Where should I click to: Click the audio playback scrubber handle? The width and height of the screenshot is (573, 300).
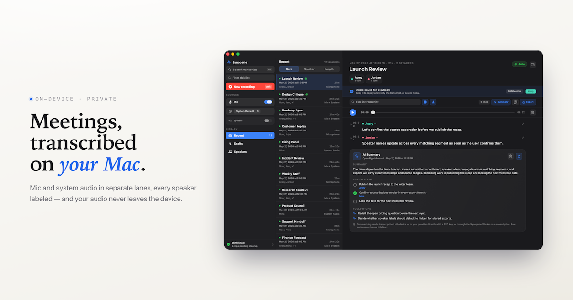click(373, 112)
